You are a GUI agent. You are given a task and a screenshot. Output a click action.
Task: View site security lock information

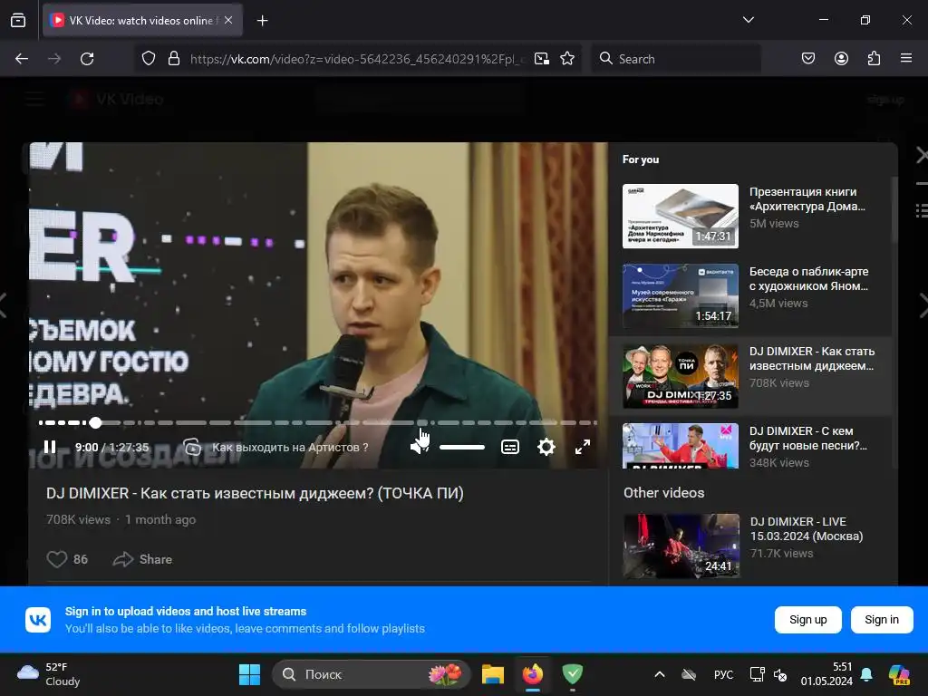(173, 59)
